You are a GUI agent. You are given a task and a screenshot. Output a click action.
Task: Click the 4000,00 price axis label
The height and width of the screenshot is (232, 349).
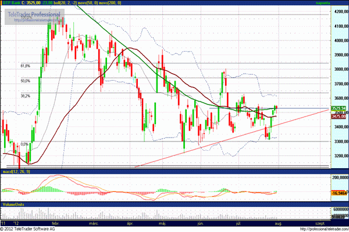point(341,41)
